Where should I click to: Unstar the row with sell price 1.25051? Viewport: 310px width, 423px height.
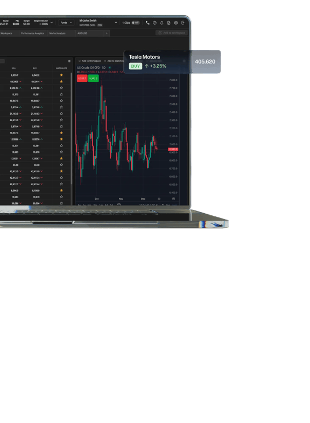(x=61, y=158)
